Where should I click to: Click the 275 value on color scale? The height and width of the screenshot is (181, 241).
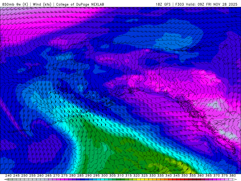[x=64, y=176]
